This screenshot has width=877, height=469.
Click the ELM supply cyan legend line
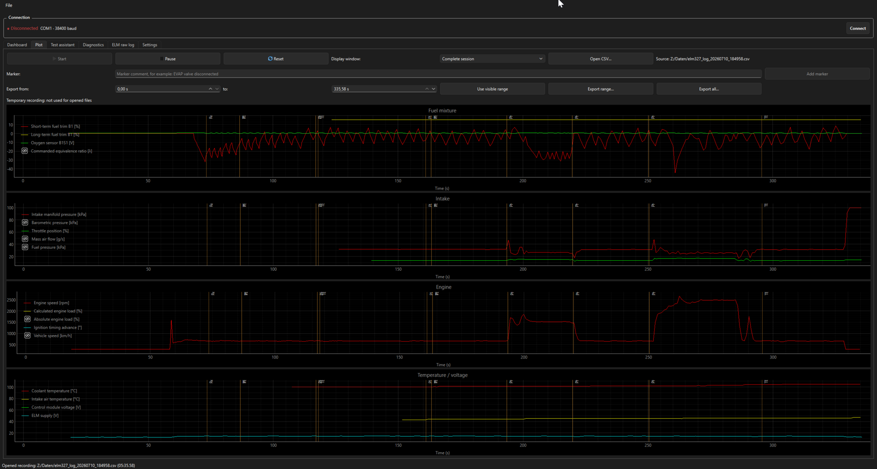point(25,416)
